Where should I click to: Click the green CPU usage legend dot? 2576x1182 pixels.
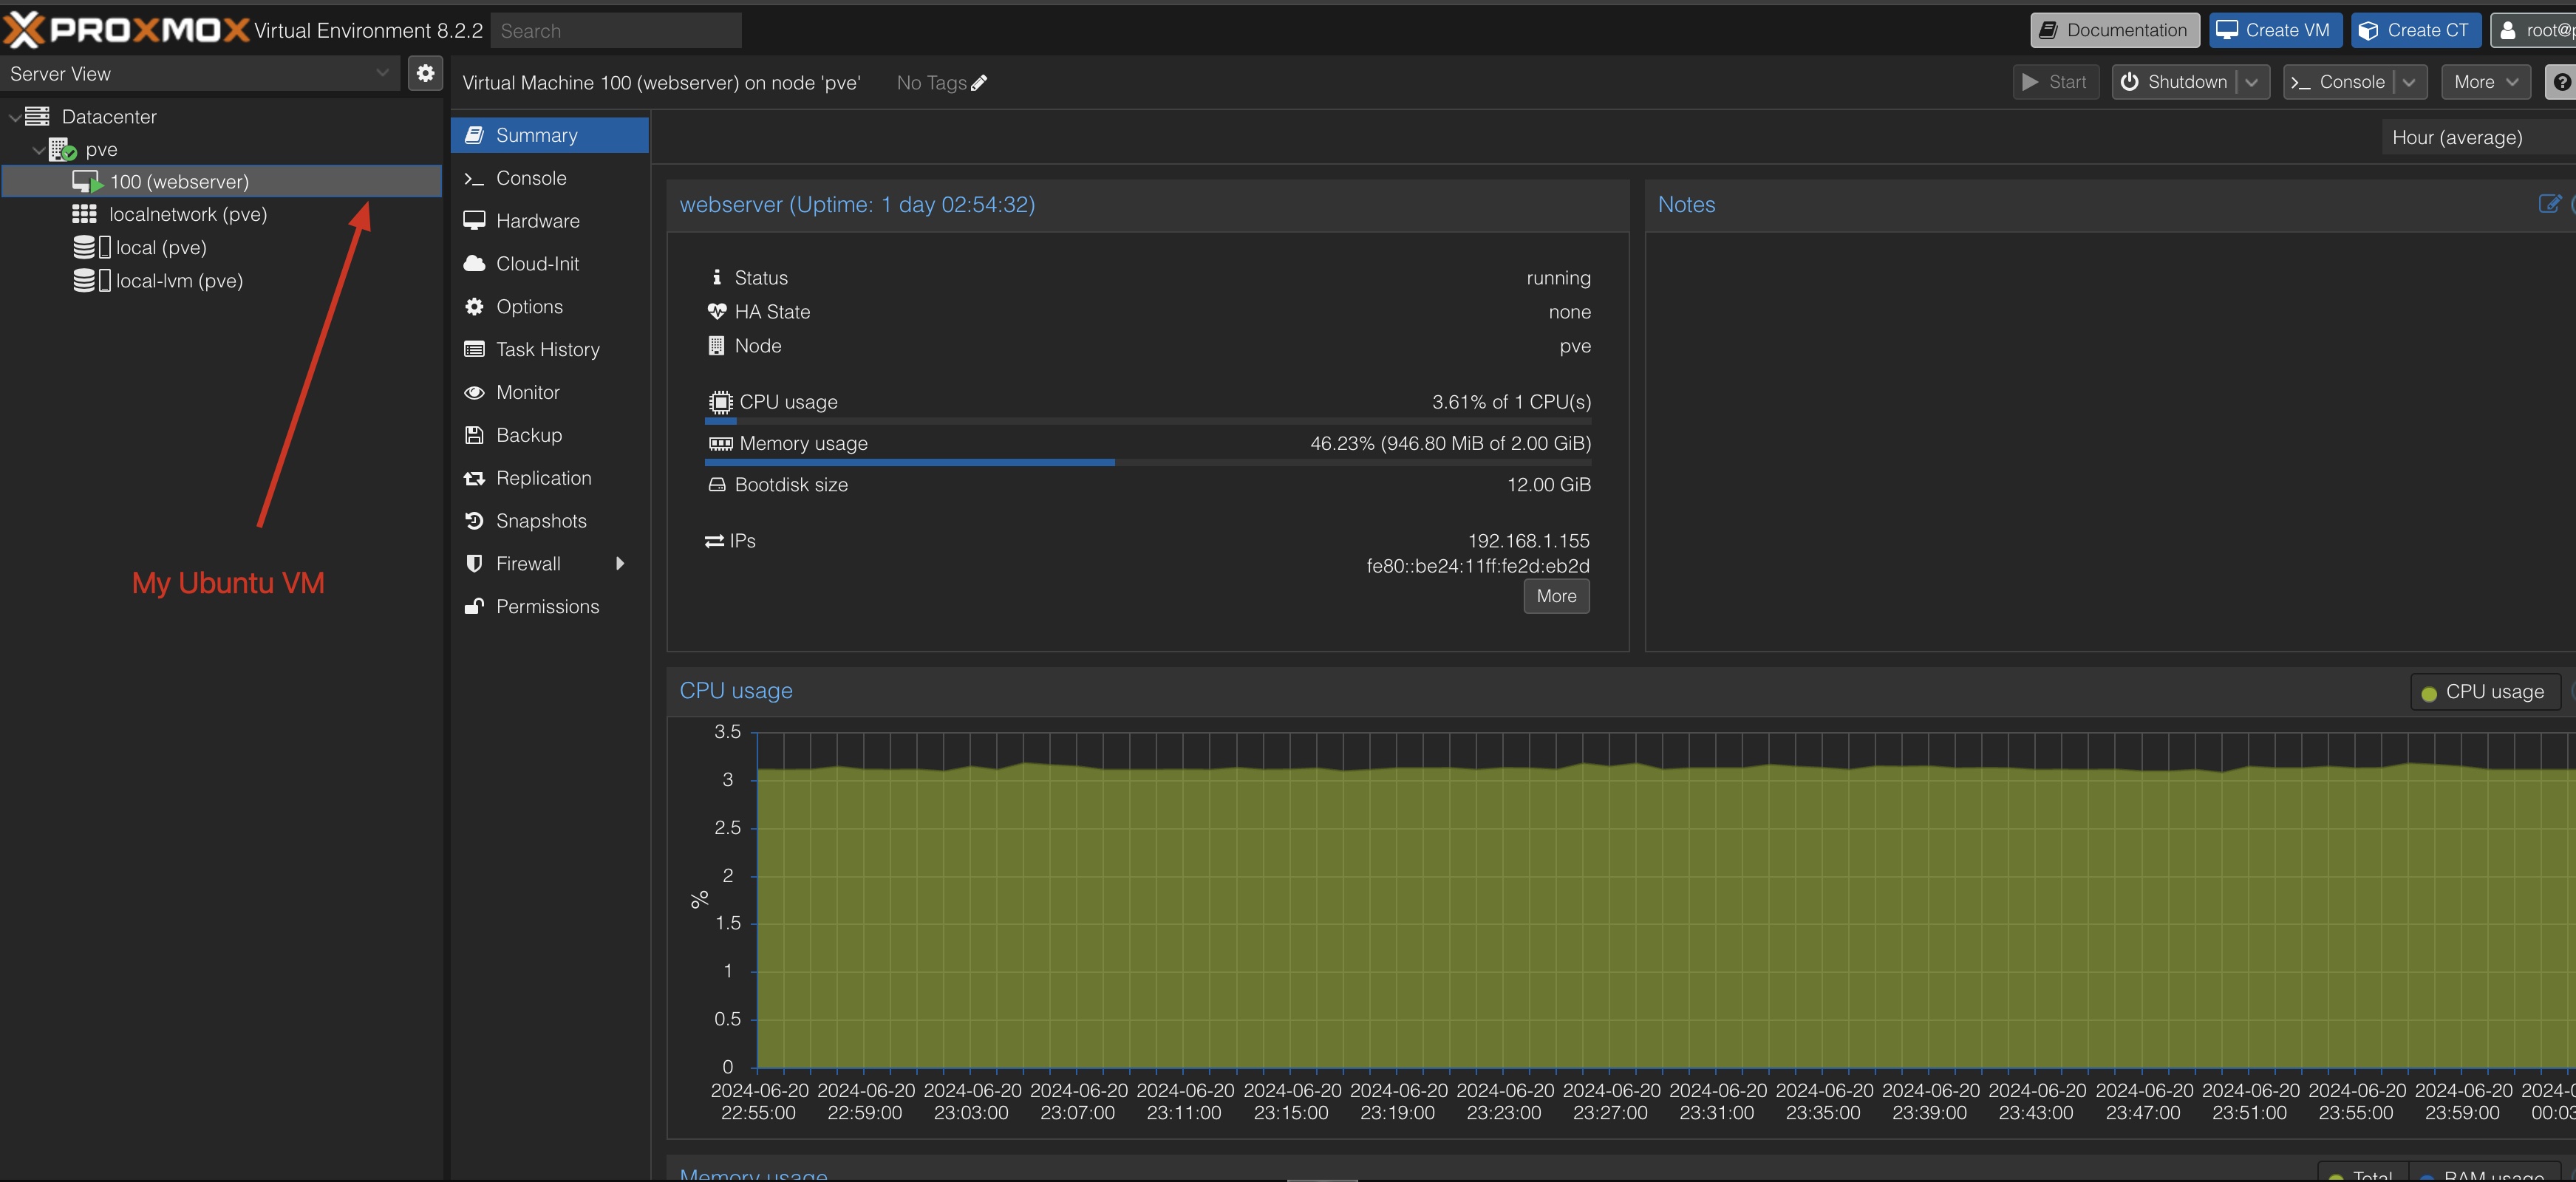[2429, 693]
